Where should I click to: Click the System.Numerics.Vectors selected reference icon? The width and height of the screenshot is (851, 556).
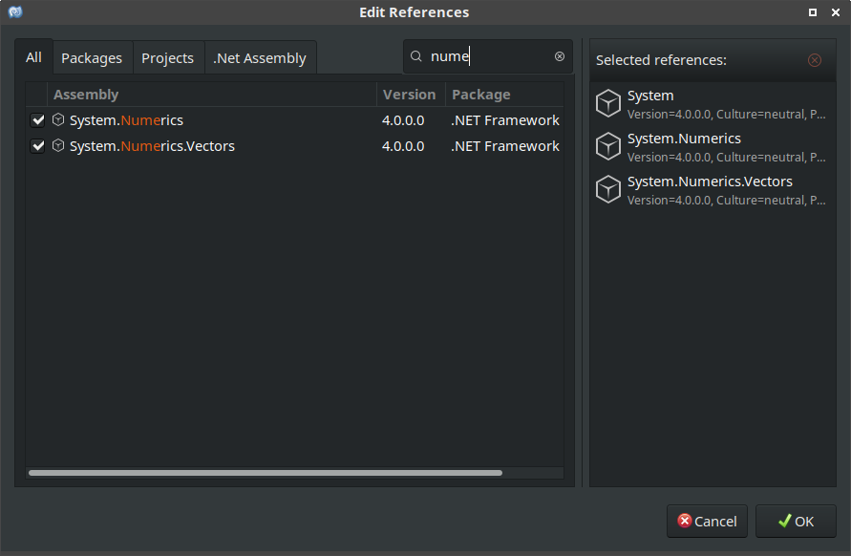[607, 189]
